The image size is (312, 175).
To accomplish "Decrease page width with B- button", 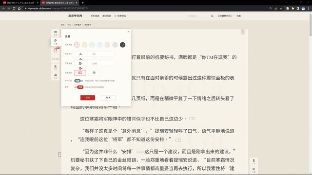I will 80,64.
